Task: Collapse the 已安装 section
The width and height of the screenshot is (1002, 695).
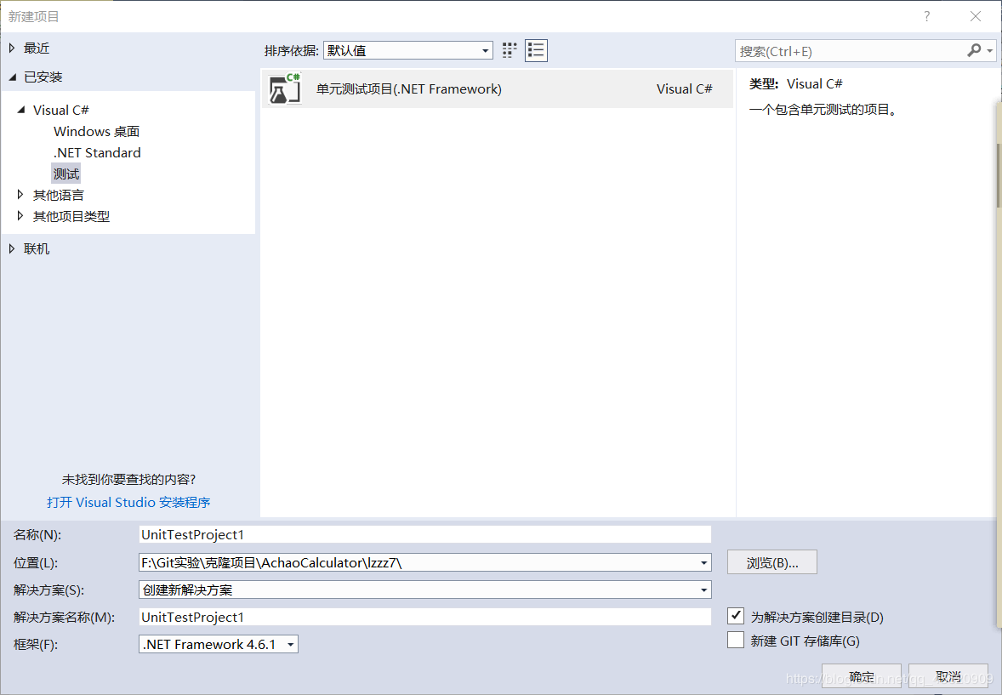Action: 13,77
